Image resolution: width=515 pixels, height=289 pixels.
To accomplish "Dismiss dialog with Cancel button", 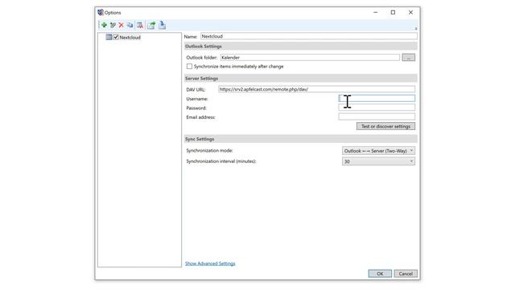I will (x=406, y=274).
